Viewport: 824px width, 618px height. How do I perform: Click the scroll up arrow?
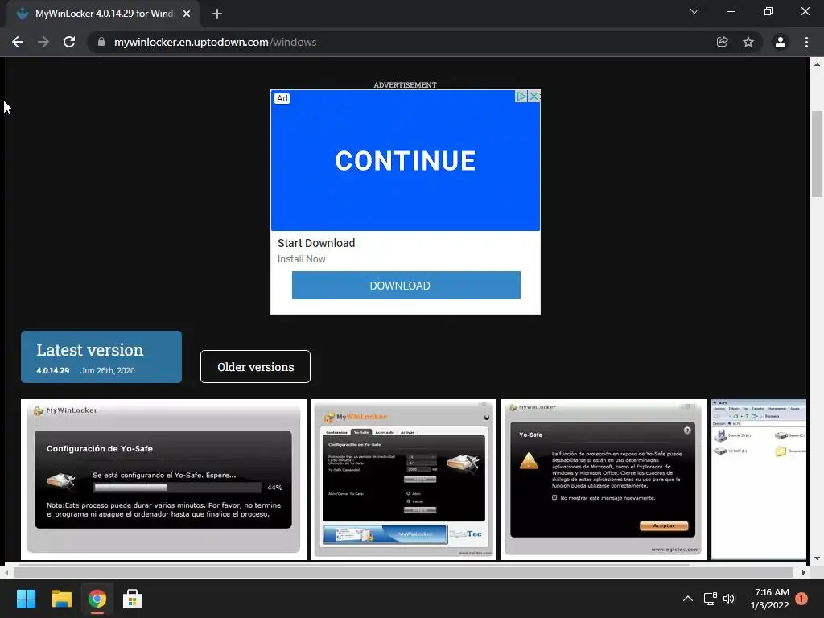click(x=817, y=64)
